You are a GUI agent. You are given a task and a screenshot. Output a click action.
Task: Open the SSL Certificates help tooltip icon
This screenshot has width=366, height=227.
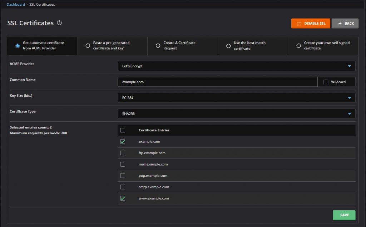click(59, 22)
